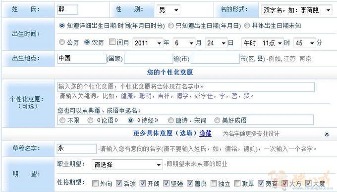
Task: Click the 健康 keyword suggestion text
Action: 127,96
